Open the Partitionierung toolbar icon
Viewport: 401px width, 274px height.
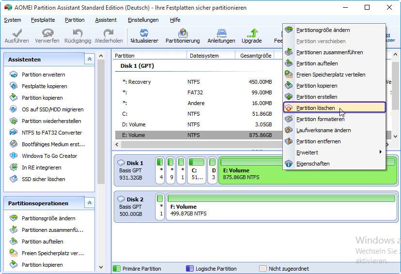pyautogui.click(x=183, y=33)
